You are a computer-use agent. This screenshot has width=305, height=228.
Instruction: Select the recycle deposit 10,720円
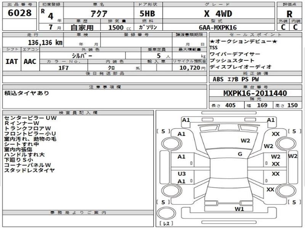[193, 68]
